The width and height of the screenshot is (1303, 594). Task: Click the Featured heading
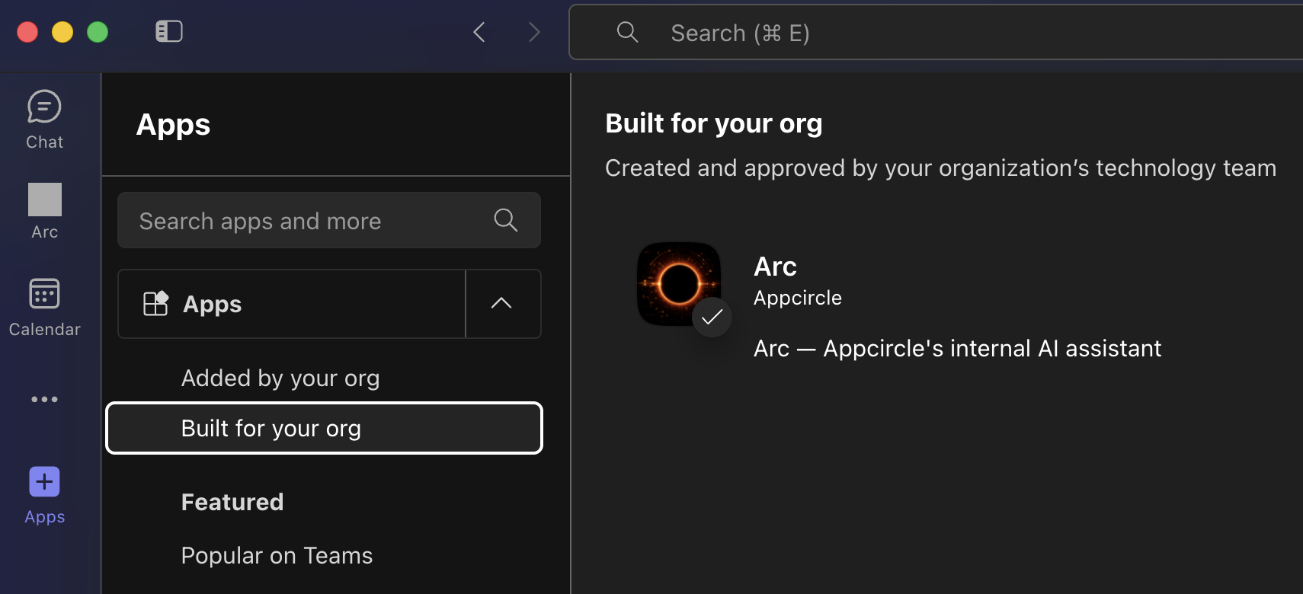pyautogui.click(x=232, y=502)
